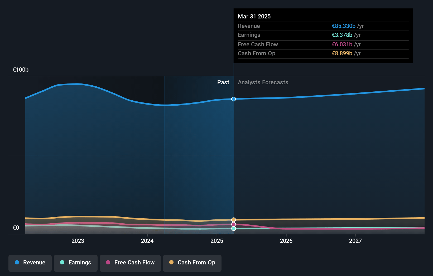
Task: Toggle the Cash From Op legend button
Action: (192, 263)
